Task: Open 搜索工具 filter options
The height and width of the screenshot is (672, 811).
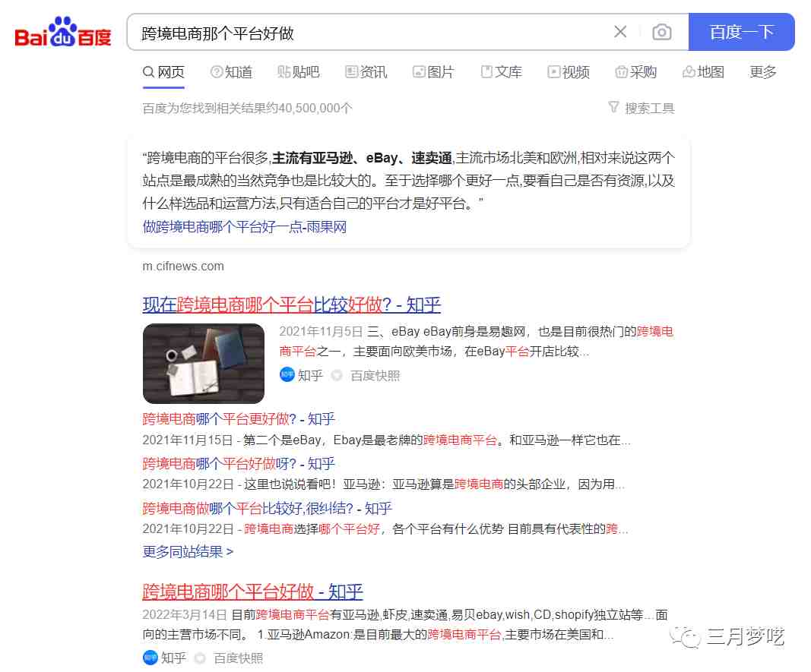Action: [x=650, y=108]
